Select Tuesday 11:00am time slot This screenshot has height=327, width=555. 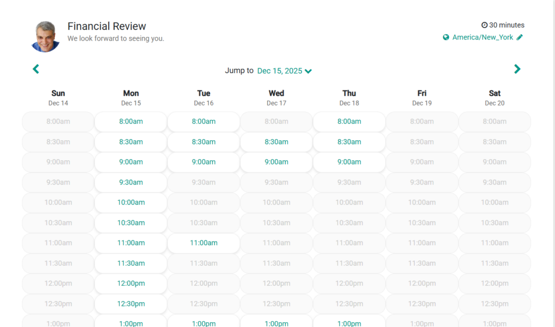click(x=204, y=243)
